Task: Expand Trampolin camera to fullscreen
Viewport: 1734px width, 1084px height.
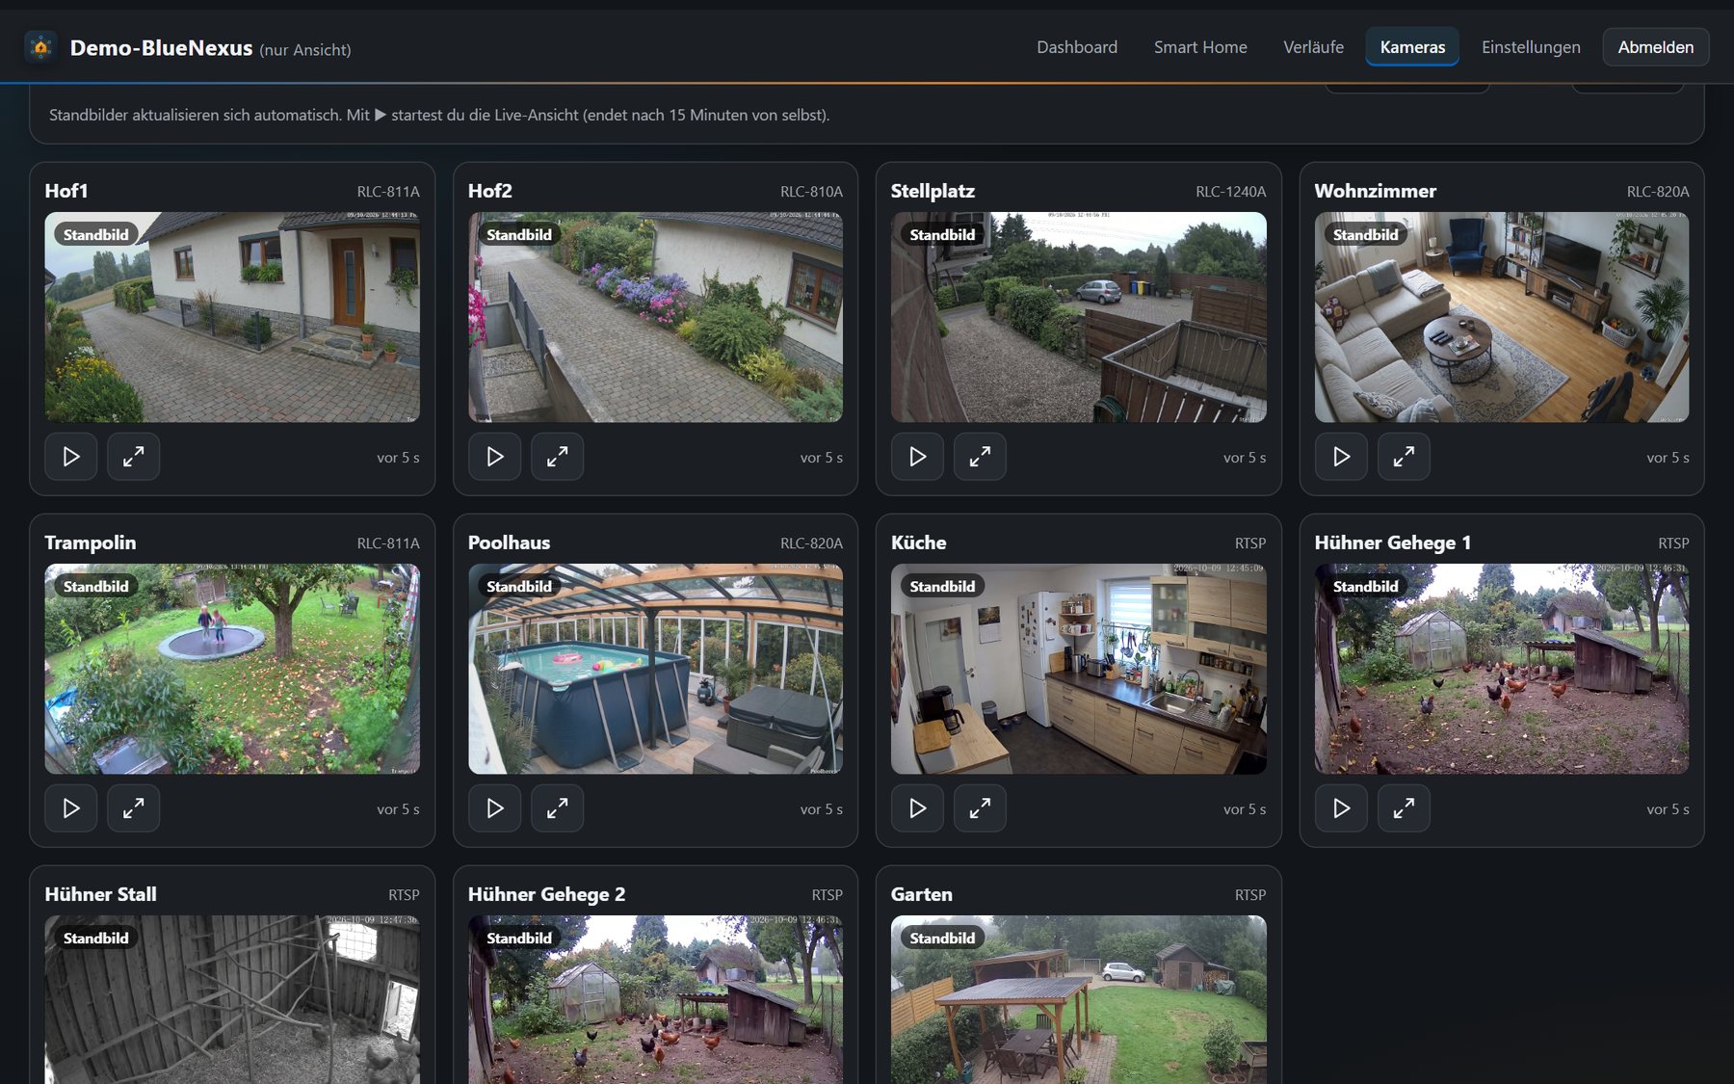Action: coord(134,808)
